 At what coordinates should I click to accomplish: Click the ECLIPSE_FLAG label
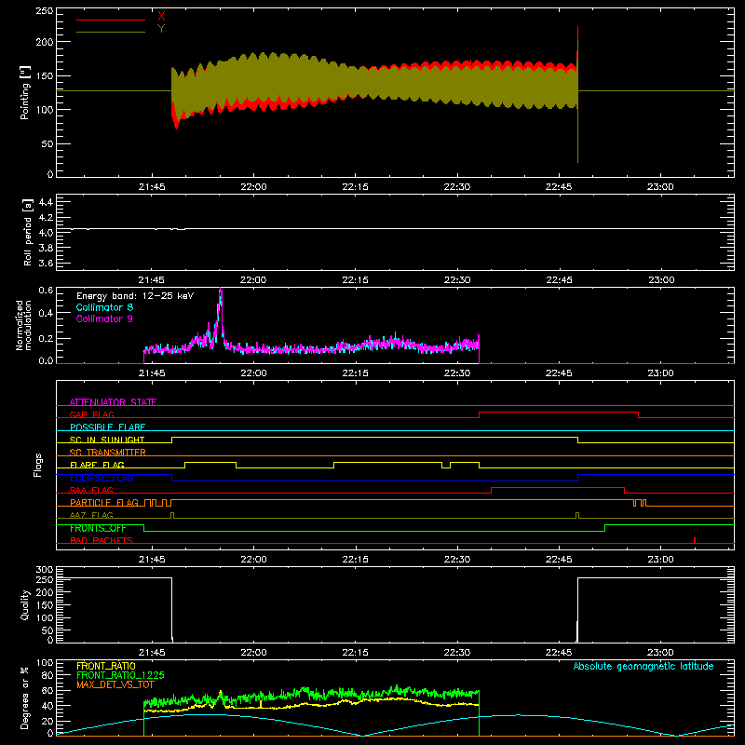point(102,478)
